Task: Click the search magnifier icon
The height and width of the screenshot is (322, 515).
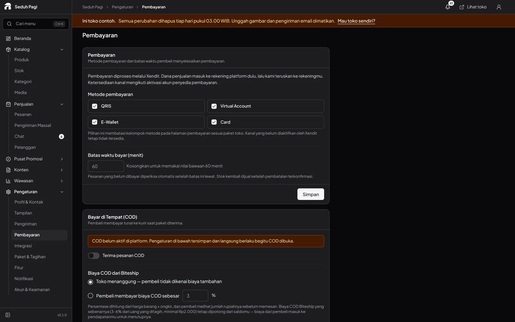Action: pos(9,24)
